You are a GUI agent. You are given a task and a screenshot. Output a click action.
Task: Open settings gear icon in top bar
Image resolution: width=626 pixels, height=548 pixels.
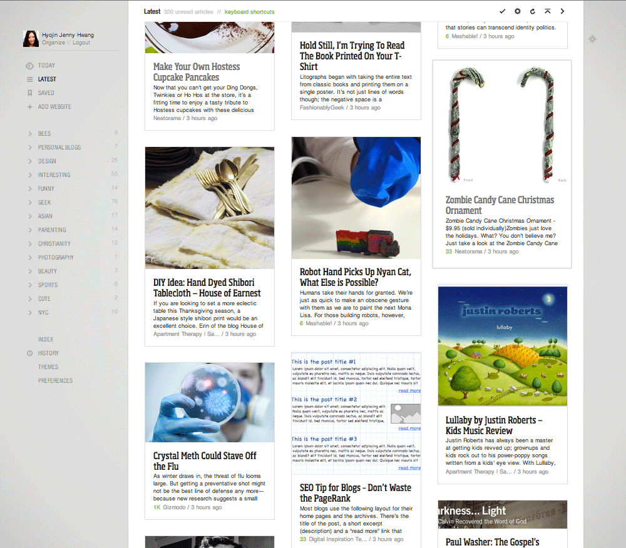click(x=518, y=11)
